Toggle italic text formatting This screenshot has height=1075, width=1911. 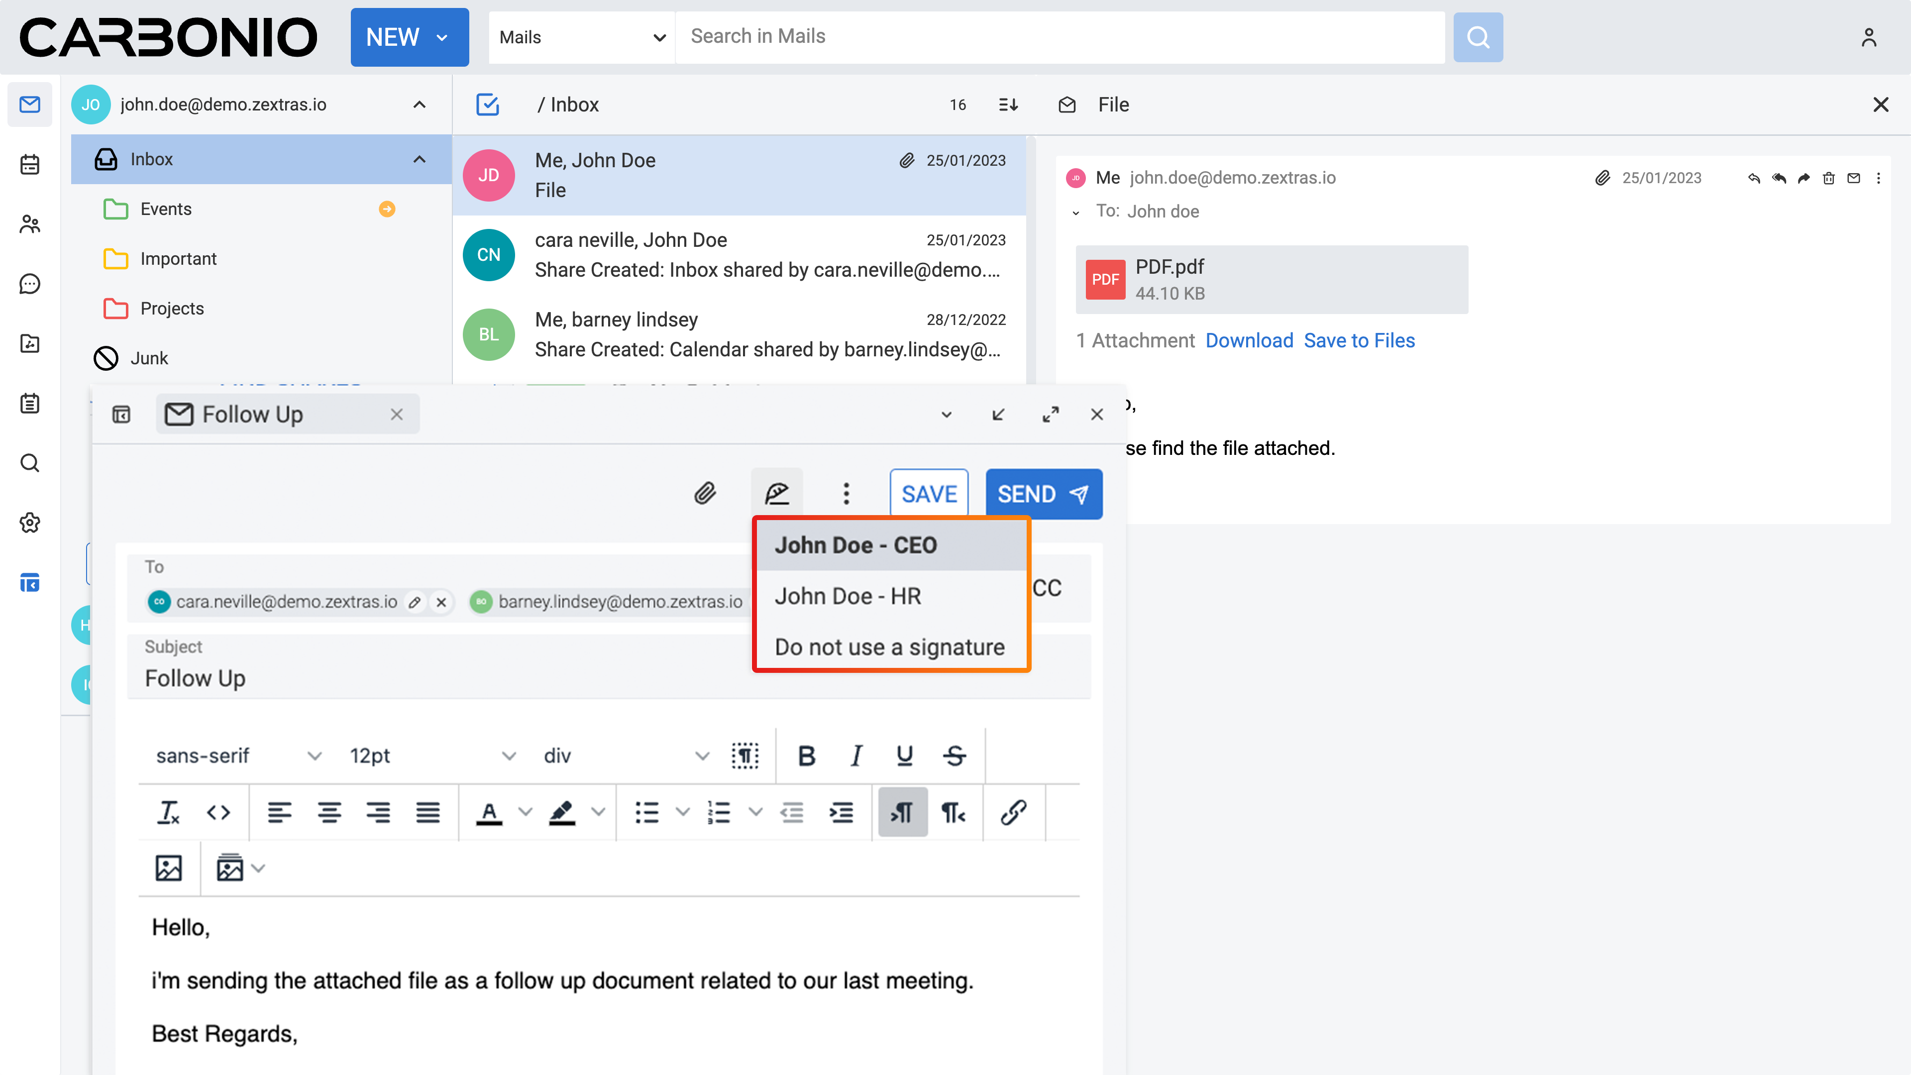tap(856, 755)
